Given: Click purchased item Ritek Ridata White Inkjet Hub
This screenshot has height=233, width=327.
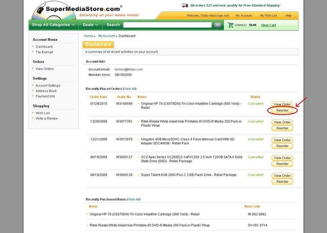Looking at the screenshot, I should coord(150,225).
